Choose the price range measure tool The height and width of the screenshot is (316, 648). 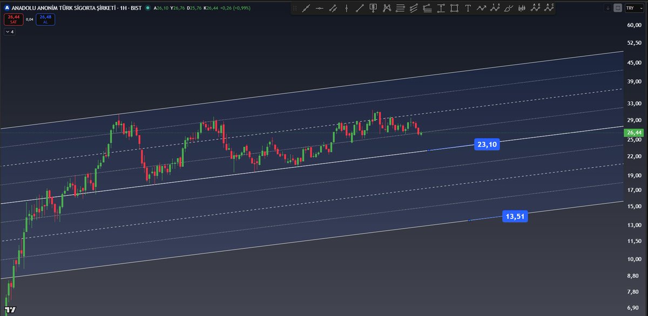(441, 8)
